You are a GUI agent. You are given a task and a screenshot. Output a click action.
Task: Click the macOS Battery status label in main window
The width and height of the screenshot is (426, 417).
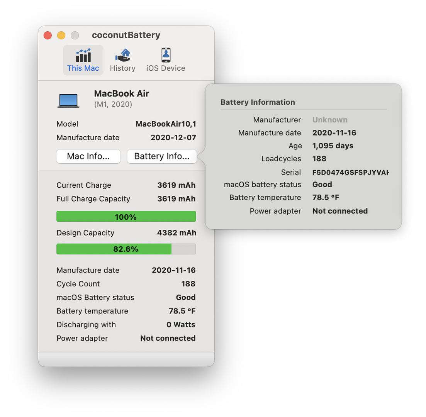click(x=95, y=297)
